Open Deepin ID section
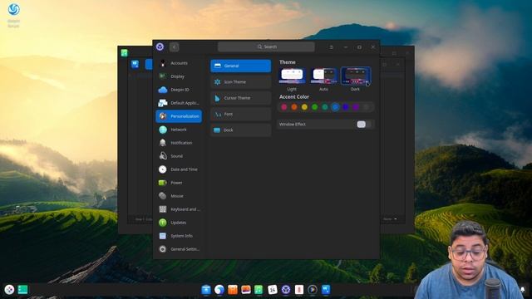Image resolution: width=532 pixels, height=299 pixels. [179, 90]
